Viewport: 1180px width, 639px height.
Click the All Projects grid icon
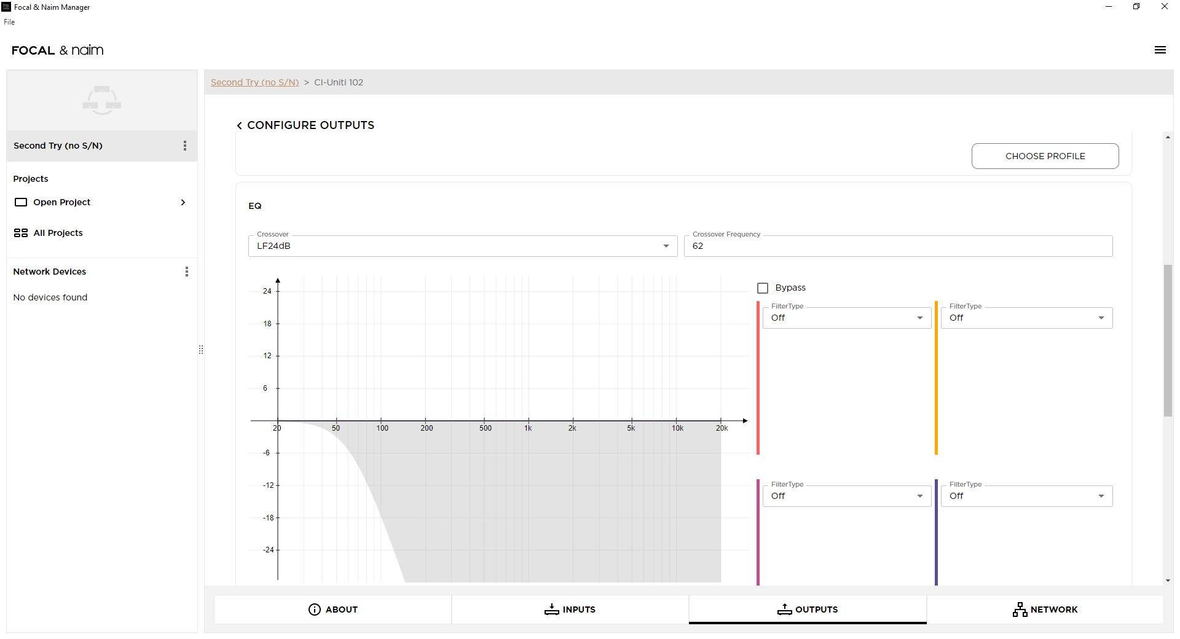(x=21, y=233)
